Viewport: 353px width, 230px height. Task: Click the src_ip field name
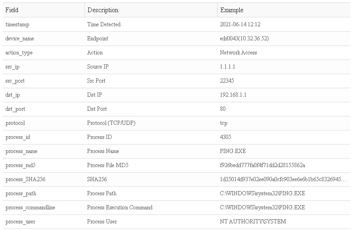click(x=12, y=67)
